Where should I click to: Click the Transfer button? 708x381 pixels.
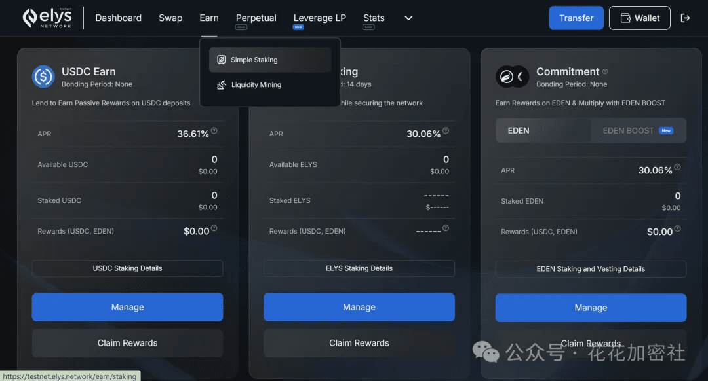pyautogui.click(x=576, y=18)
